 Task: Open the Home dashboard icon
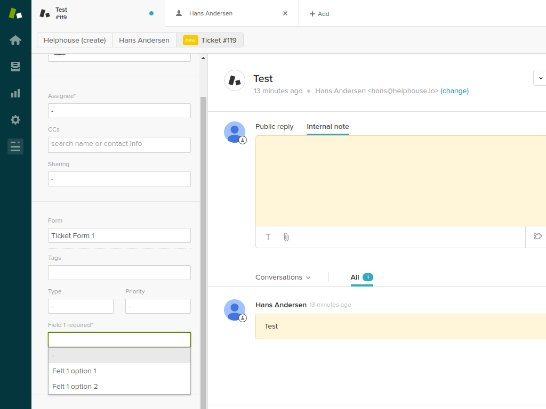pos(15,40)
